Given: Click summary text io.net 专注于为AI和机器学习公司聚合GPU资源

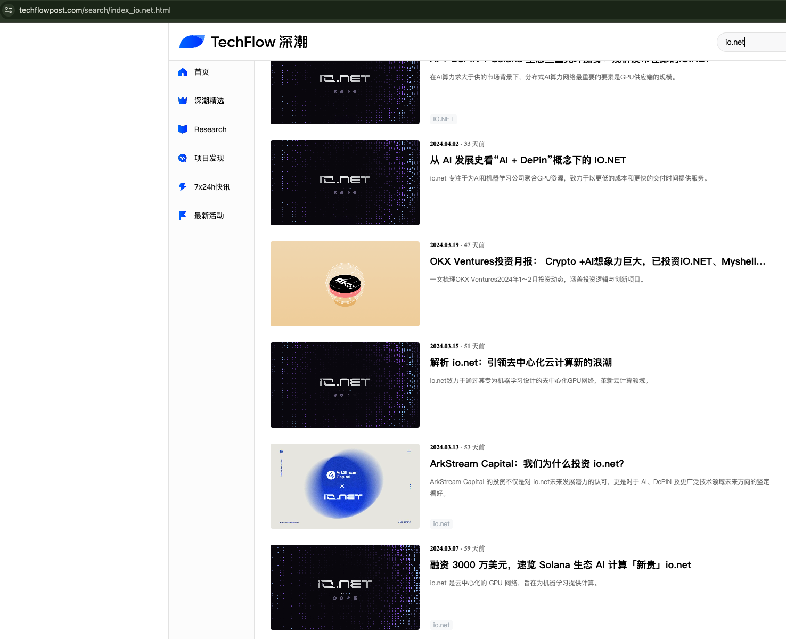Looking at the screenshot, I should coord(570,178).
